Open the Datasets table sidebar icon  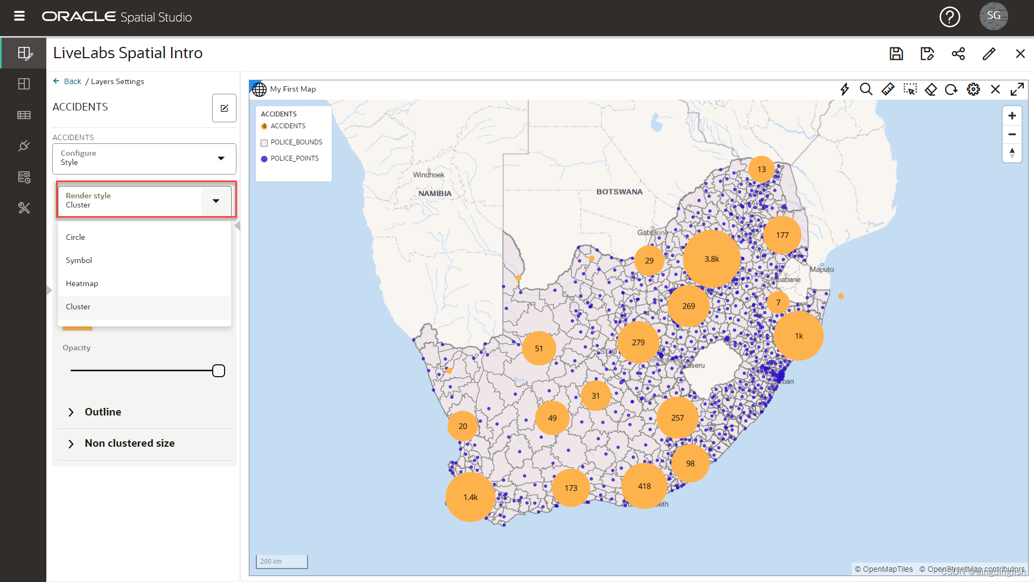coord(24,115)
